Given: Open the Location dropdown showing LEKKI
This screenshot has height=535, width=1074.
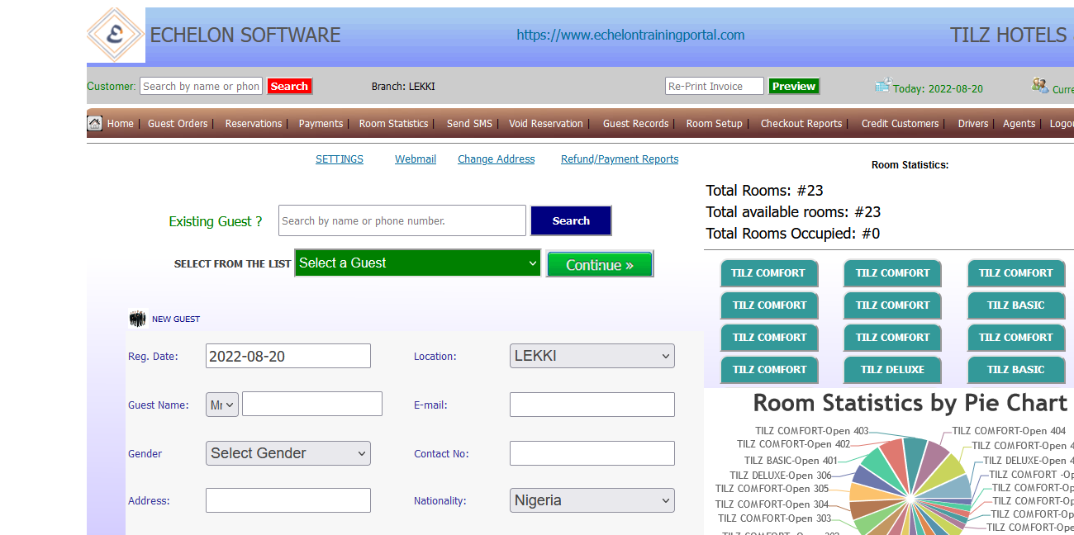Looking at the screenshot, I should pos(592,356).
